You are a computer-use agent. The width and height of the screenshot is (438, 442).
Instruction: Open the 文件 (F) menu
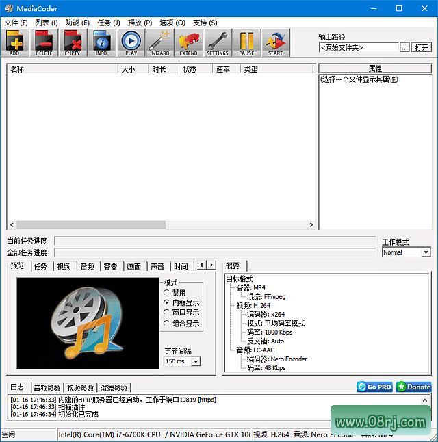[x=16, y=23]
